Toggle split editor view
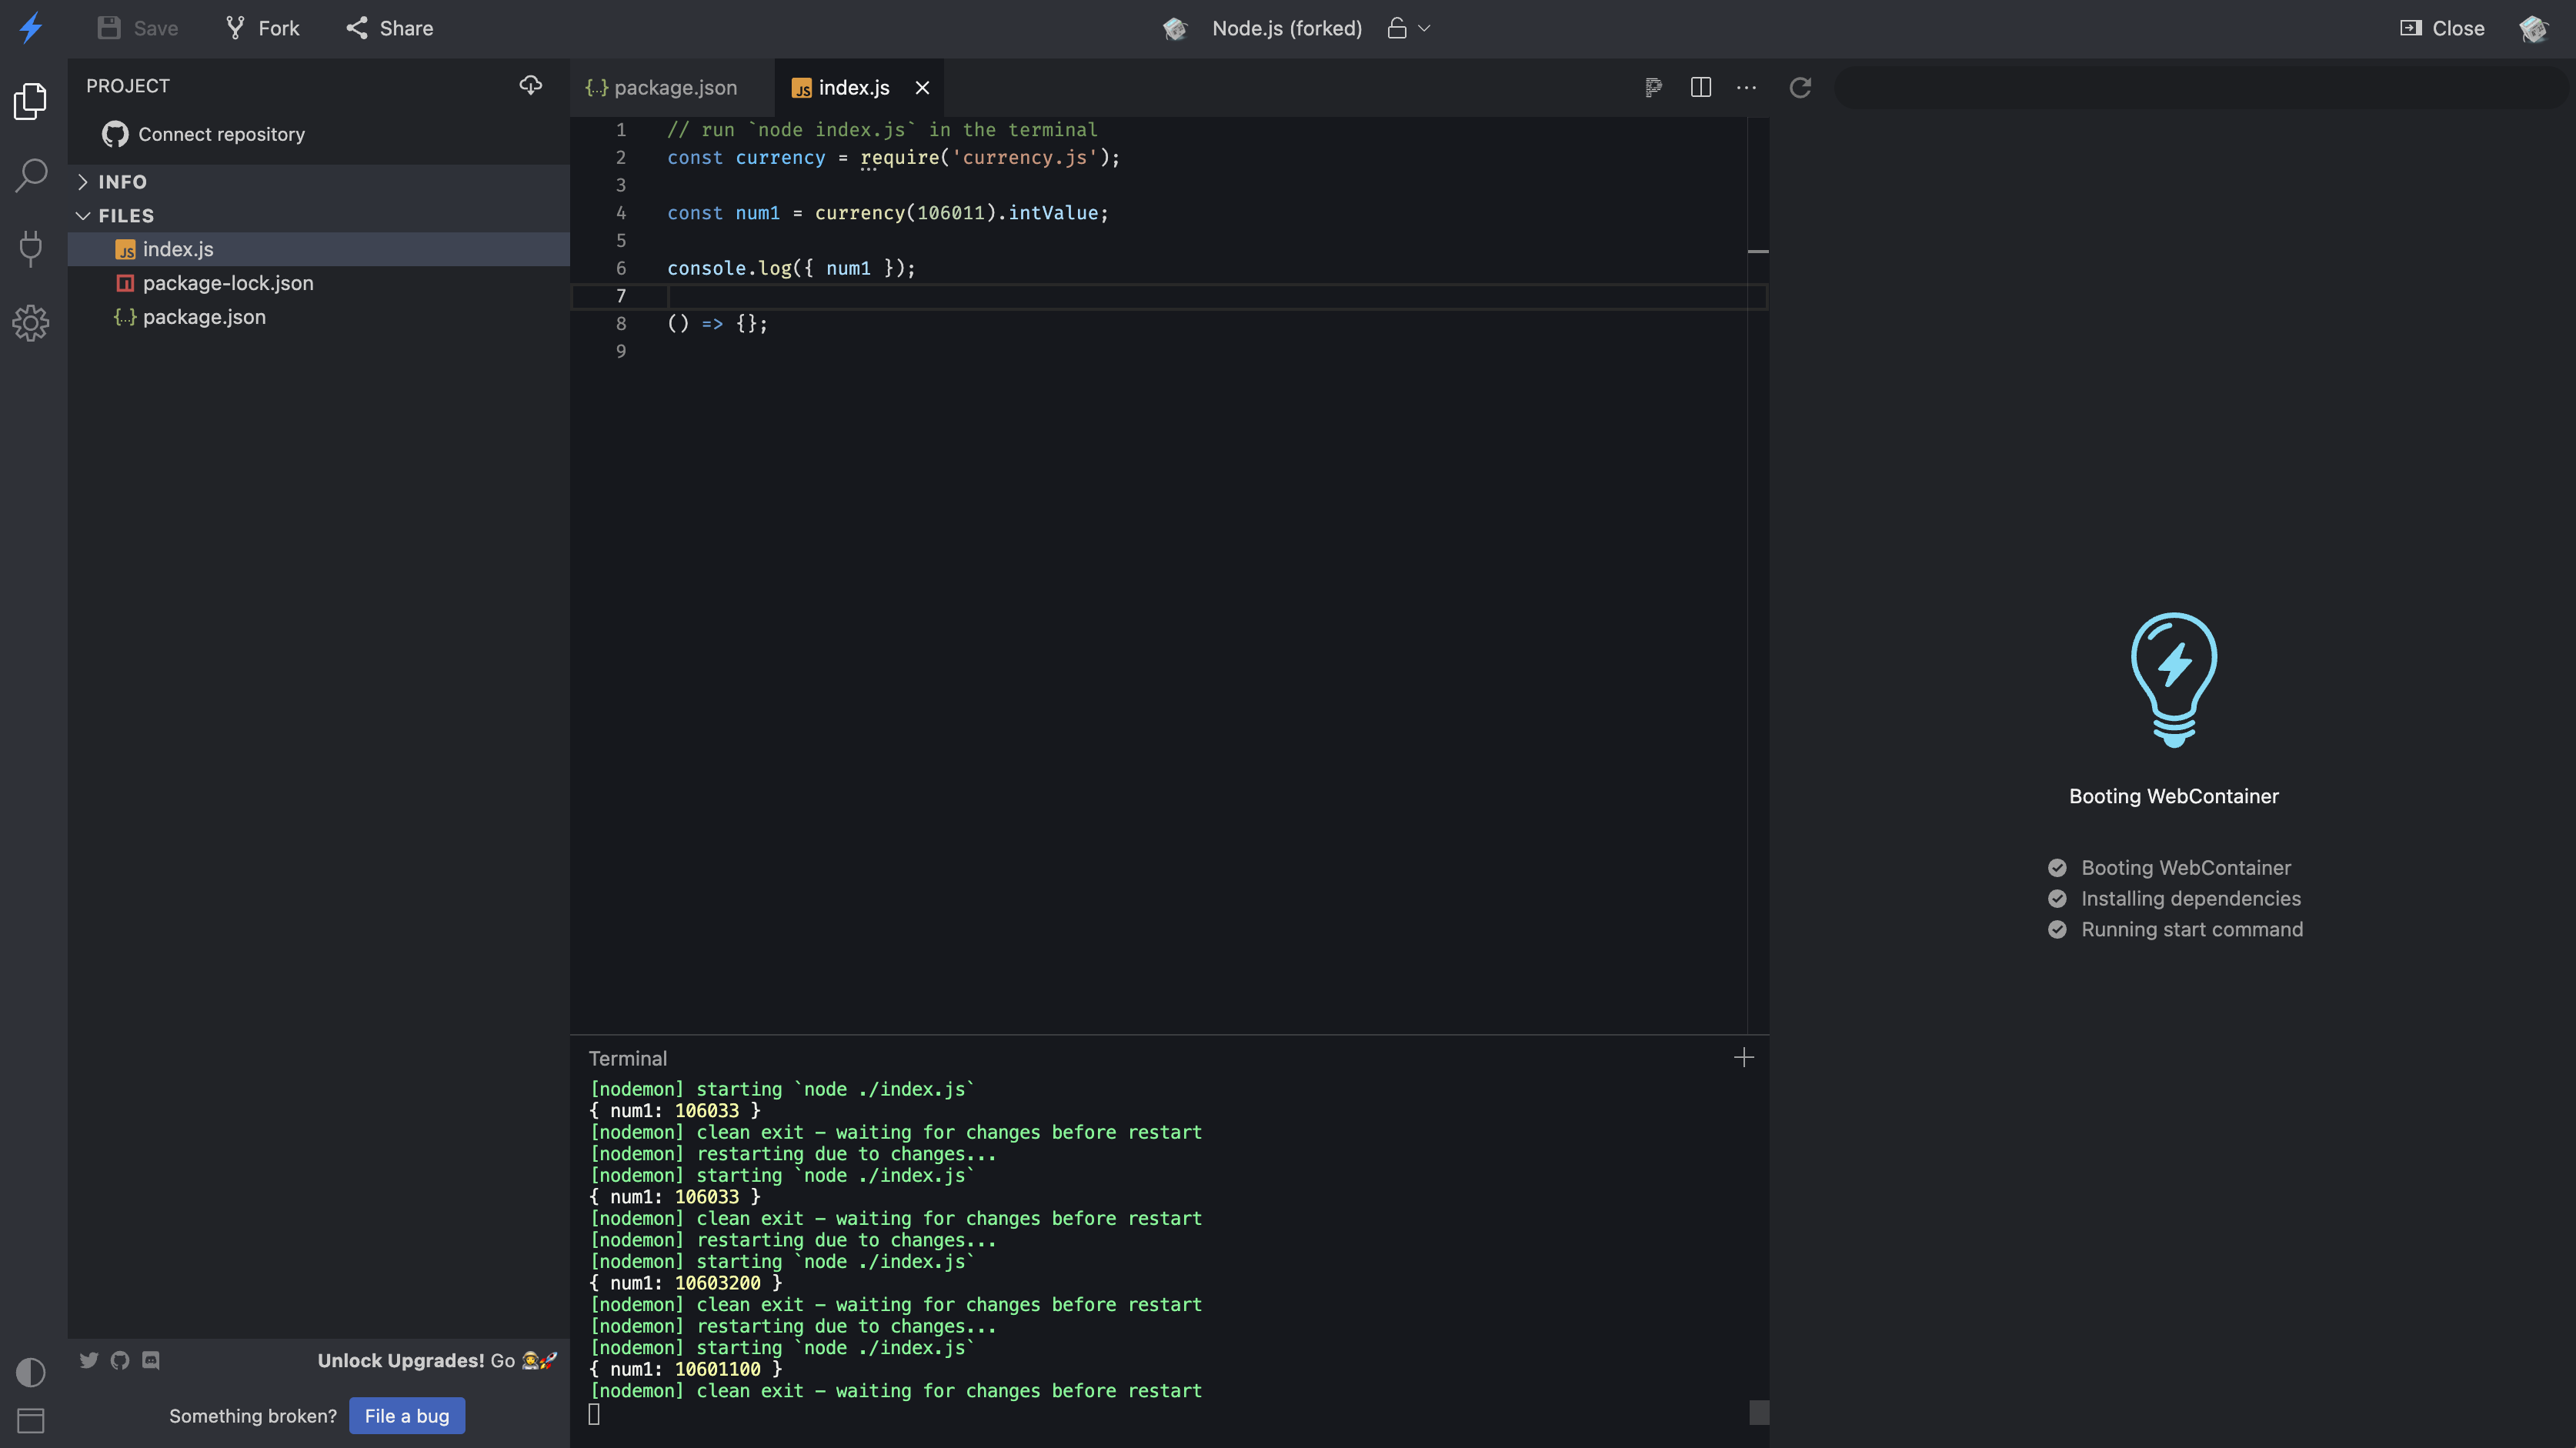Image resolution: width=2576 pixels, height=1448 pixels. (1700, 87)
